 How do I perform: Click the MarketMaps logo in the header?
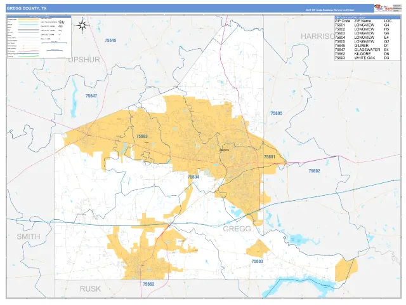tap(384, 8)
